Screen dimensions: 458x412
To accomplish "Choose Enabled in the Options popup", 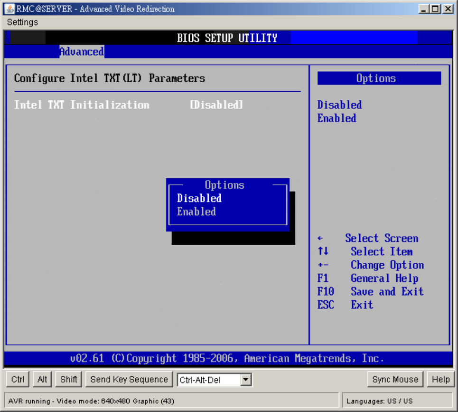I will (x=196, y=211).
